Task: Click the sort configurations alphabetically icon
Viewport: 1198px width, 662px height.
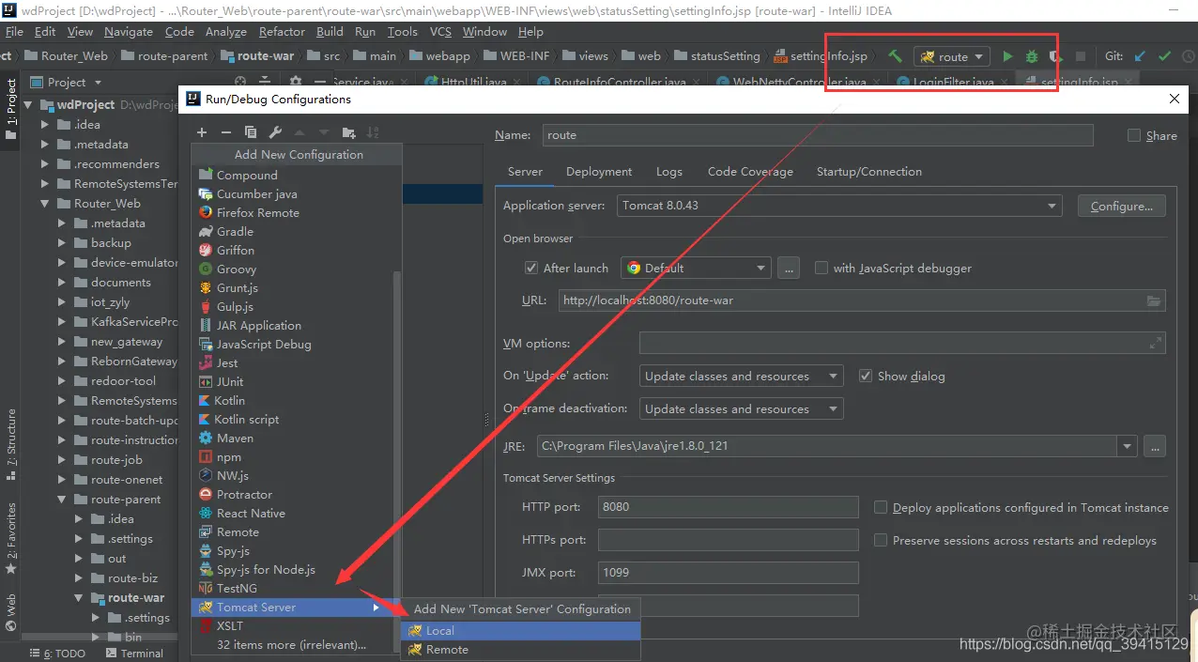Action: (x=373, y=132)
